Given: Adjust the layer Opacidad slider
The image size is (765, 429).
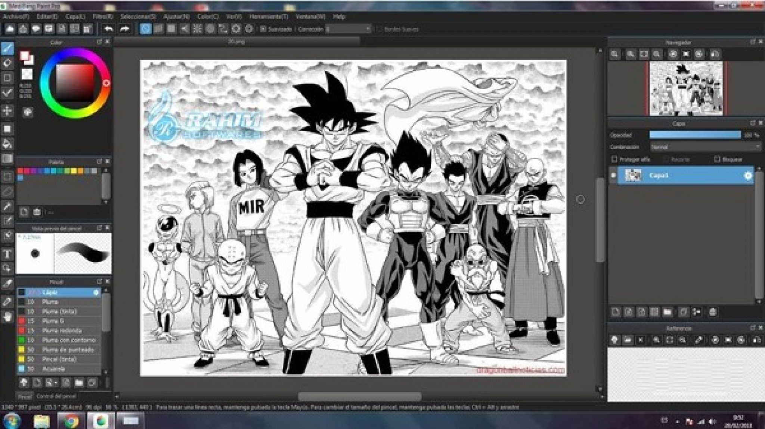Looking at the screenshot, I should point(695,135).
